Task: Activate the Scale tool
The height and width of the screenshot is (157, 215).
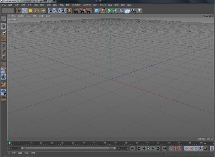Action: 31,11
